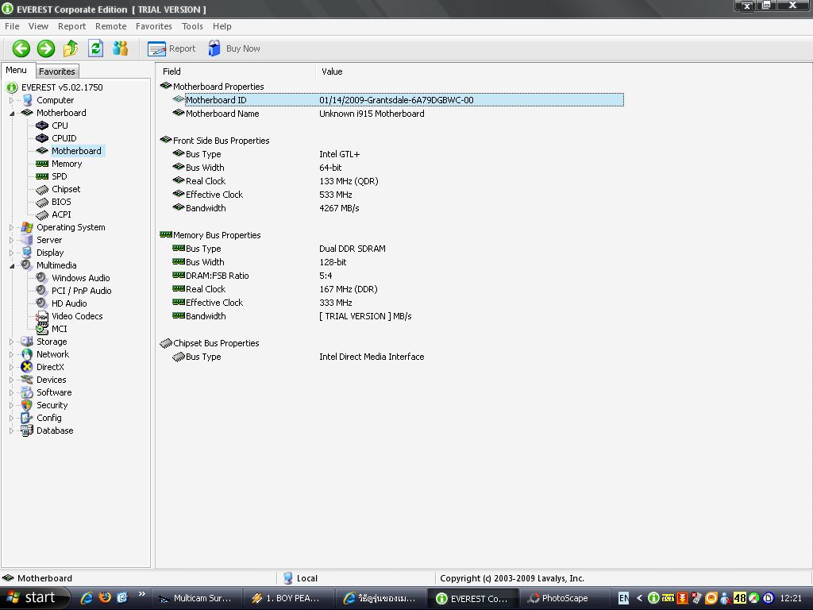The width and height of the screenshot is (813, 610).
Task: Select the CPU chip icon in tree
Action: click(x=42, y=125)
